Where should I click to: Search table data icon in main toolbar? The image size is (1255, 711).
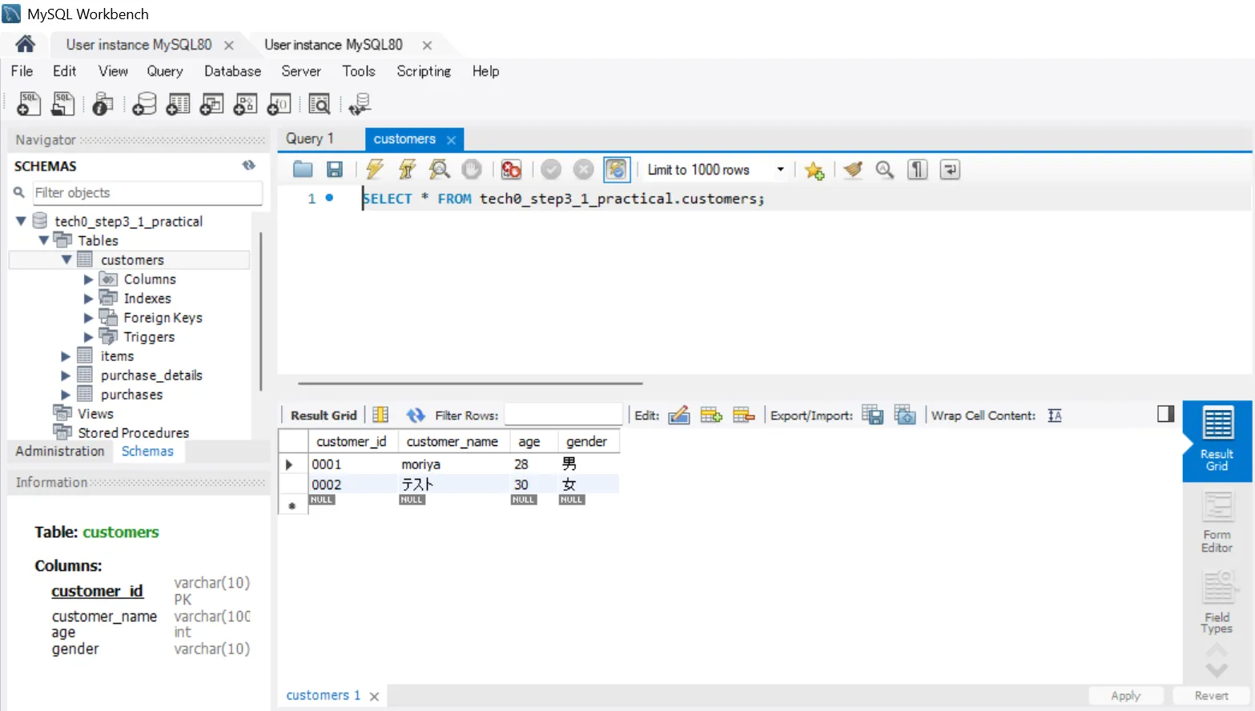(x=319, y=104)
